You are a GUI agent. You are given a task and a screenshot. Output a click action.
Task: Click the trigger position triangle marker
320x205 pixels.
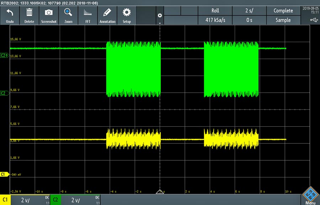coord(160,192)
